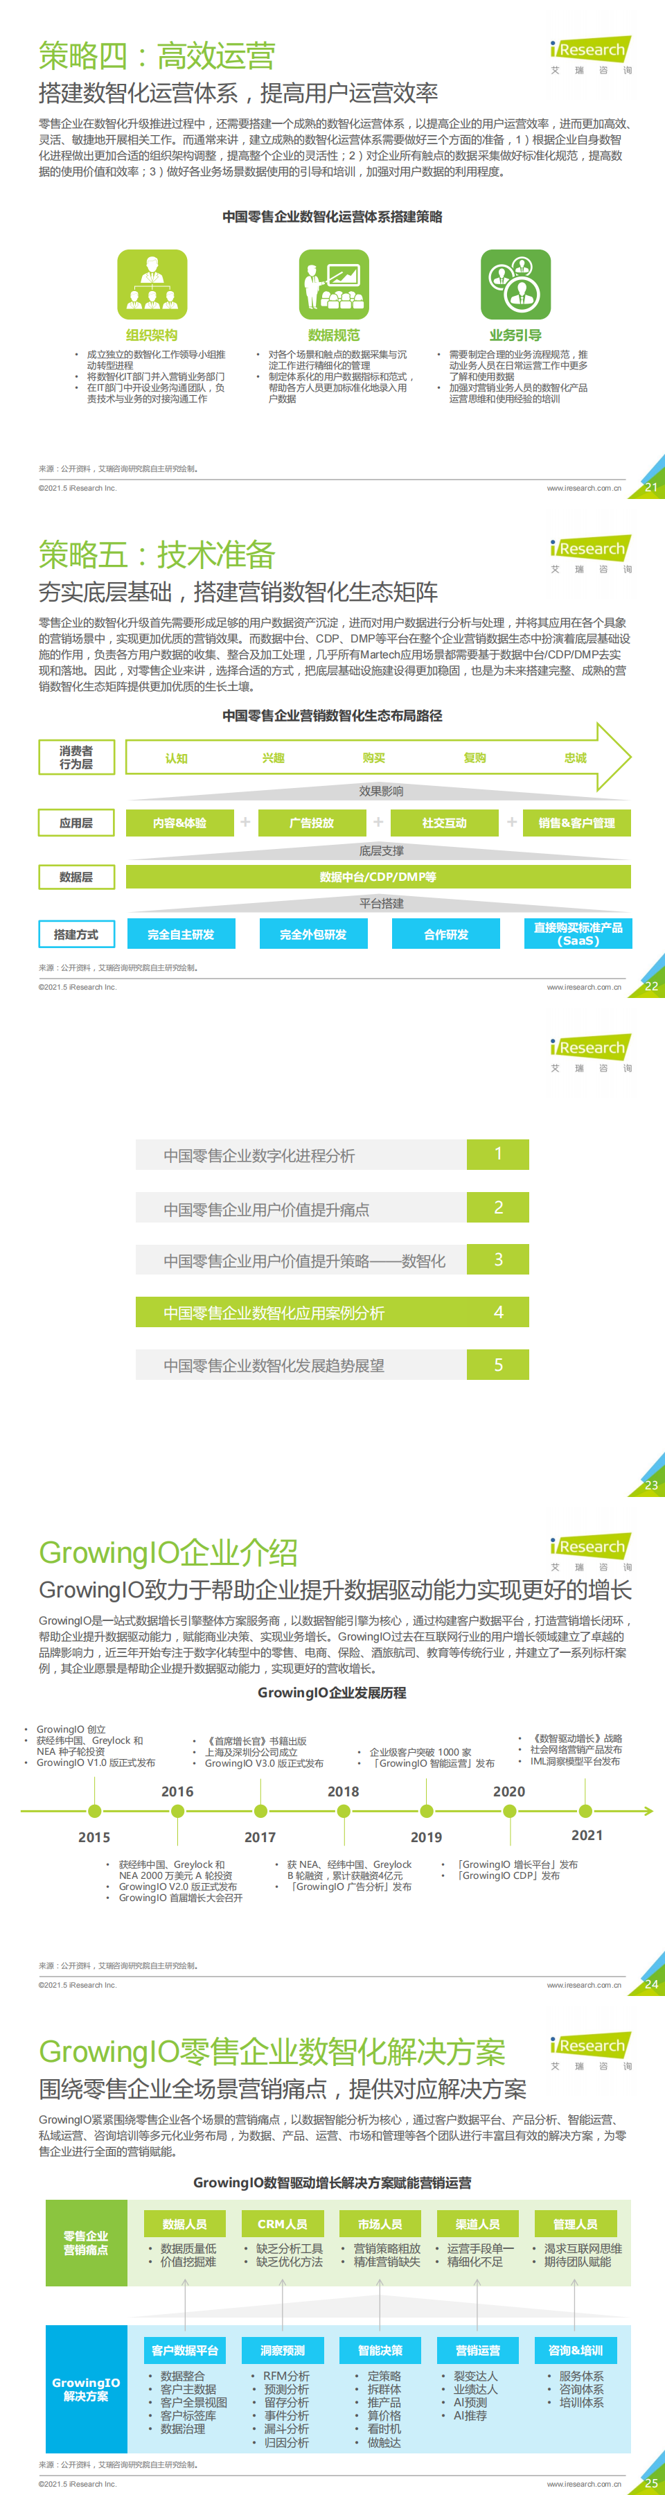This screenshot has height=2495, width=665.
Task: Click the 2017 timeline marker
Action: pos(260,1811)
